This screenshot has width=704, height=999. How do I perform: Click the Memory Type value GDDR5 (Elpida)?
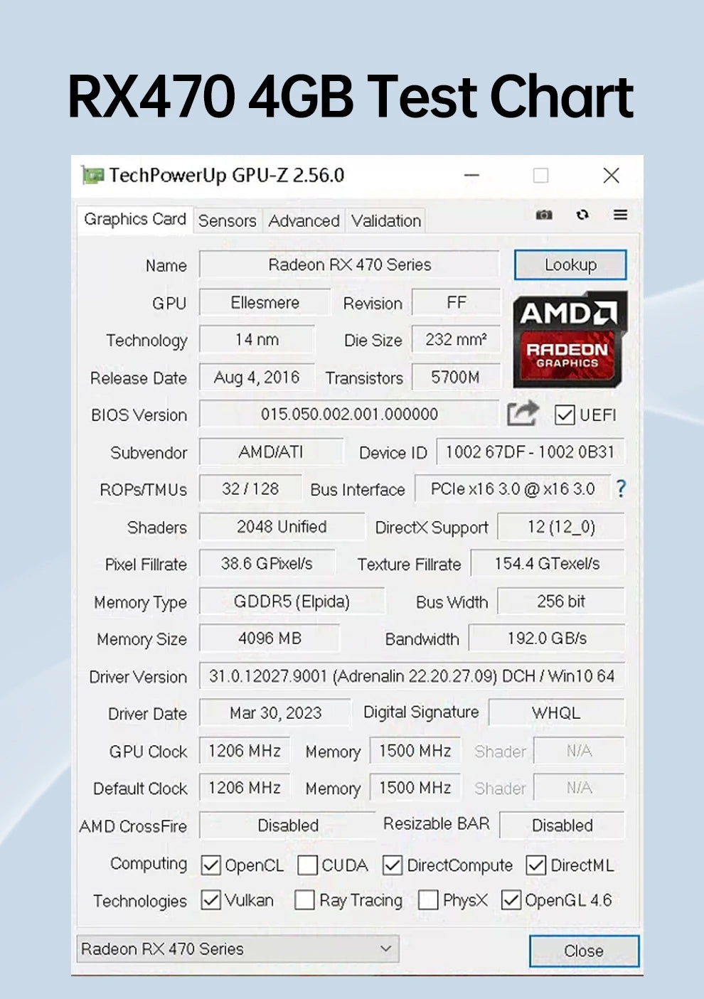(292, 601)
